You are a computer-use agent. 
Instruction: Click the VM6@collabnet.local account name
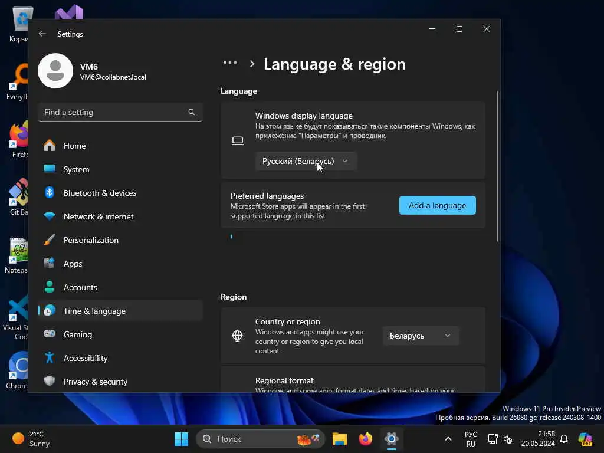tap(113, 77)
